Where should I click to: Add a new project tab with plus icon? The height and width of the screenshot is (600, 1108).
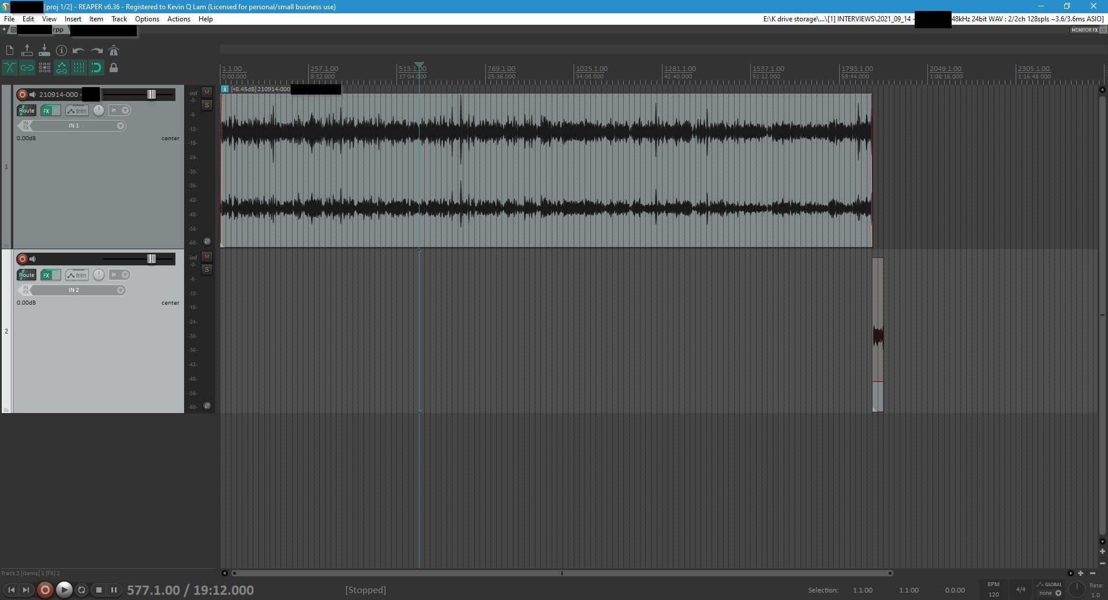[x=5, y=29]
